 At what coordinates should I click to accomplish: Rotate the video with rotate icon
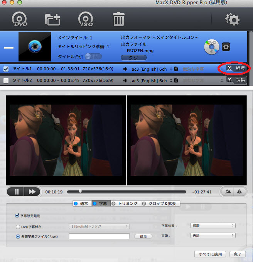[x=228, y=192]
